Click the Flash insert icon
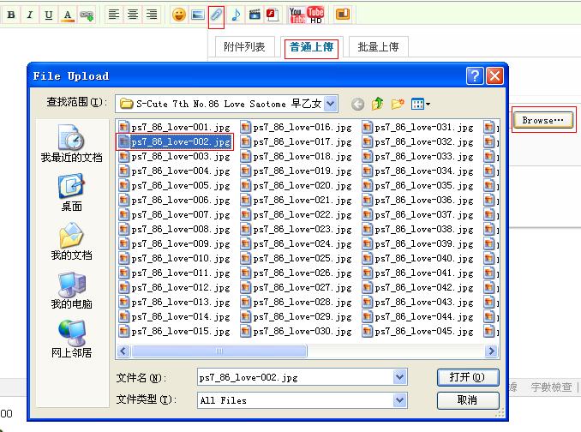The image size is (581, 432). 272,15
